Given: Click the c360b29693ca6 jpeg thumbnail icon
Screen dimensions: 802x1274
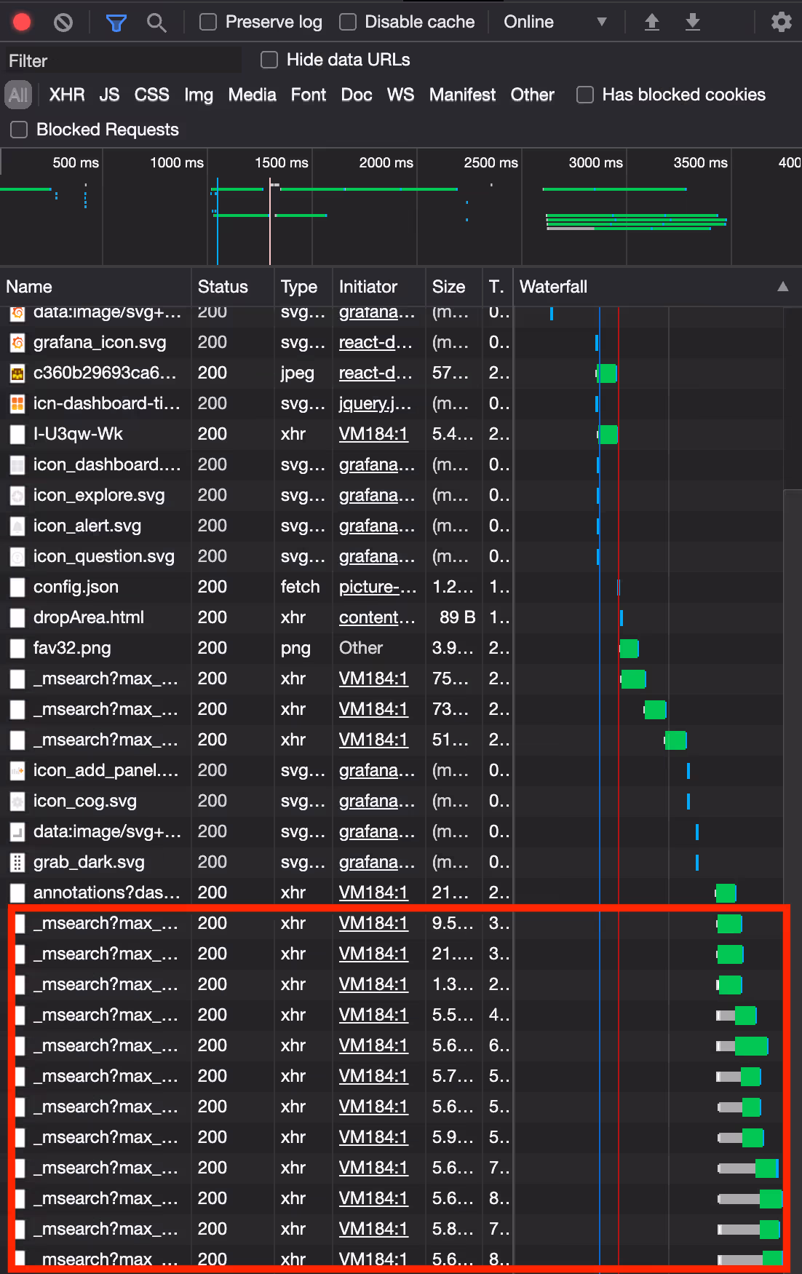Looking at the screenshot, I should (17, 373).
